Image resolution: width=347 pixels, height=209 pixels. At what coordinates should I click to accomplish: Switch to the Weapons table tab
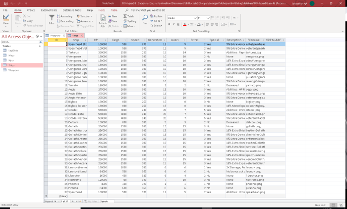tap(55, 36)
